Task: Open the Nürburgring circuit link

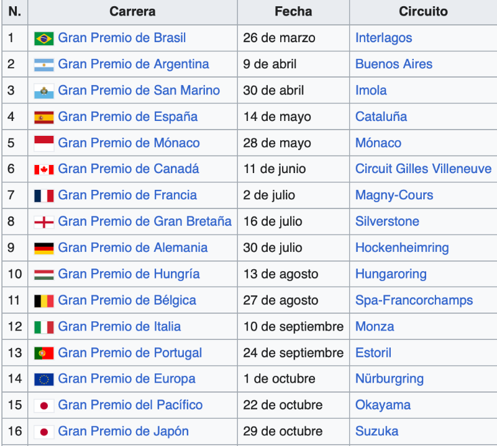Action: pos(390,378)
